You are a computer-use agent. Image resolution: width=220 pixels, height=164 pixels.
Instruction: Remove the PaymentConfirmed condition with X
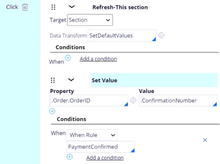205,140
